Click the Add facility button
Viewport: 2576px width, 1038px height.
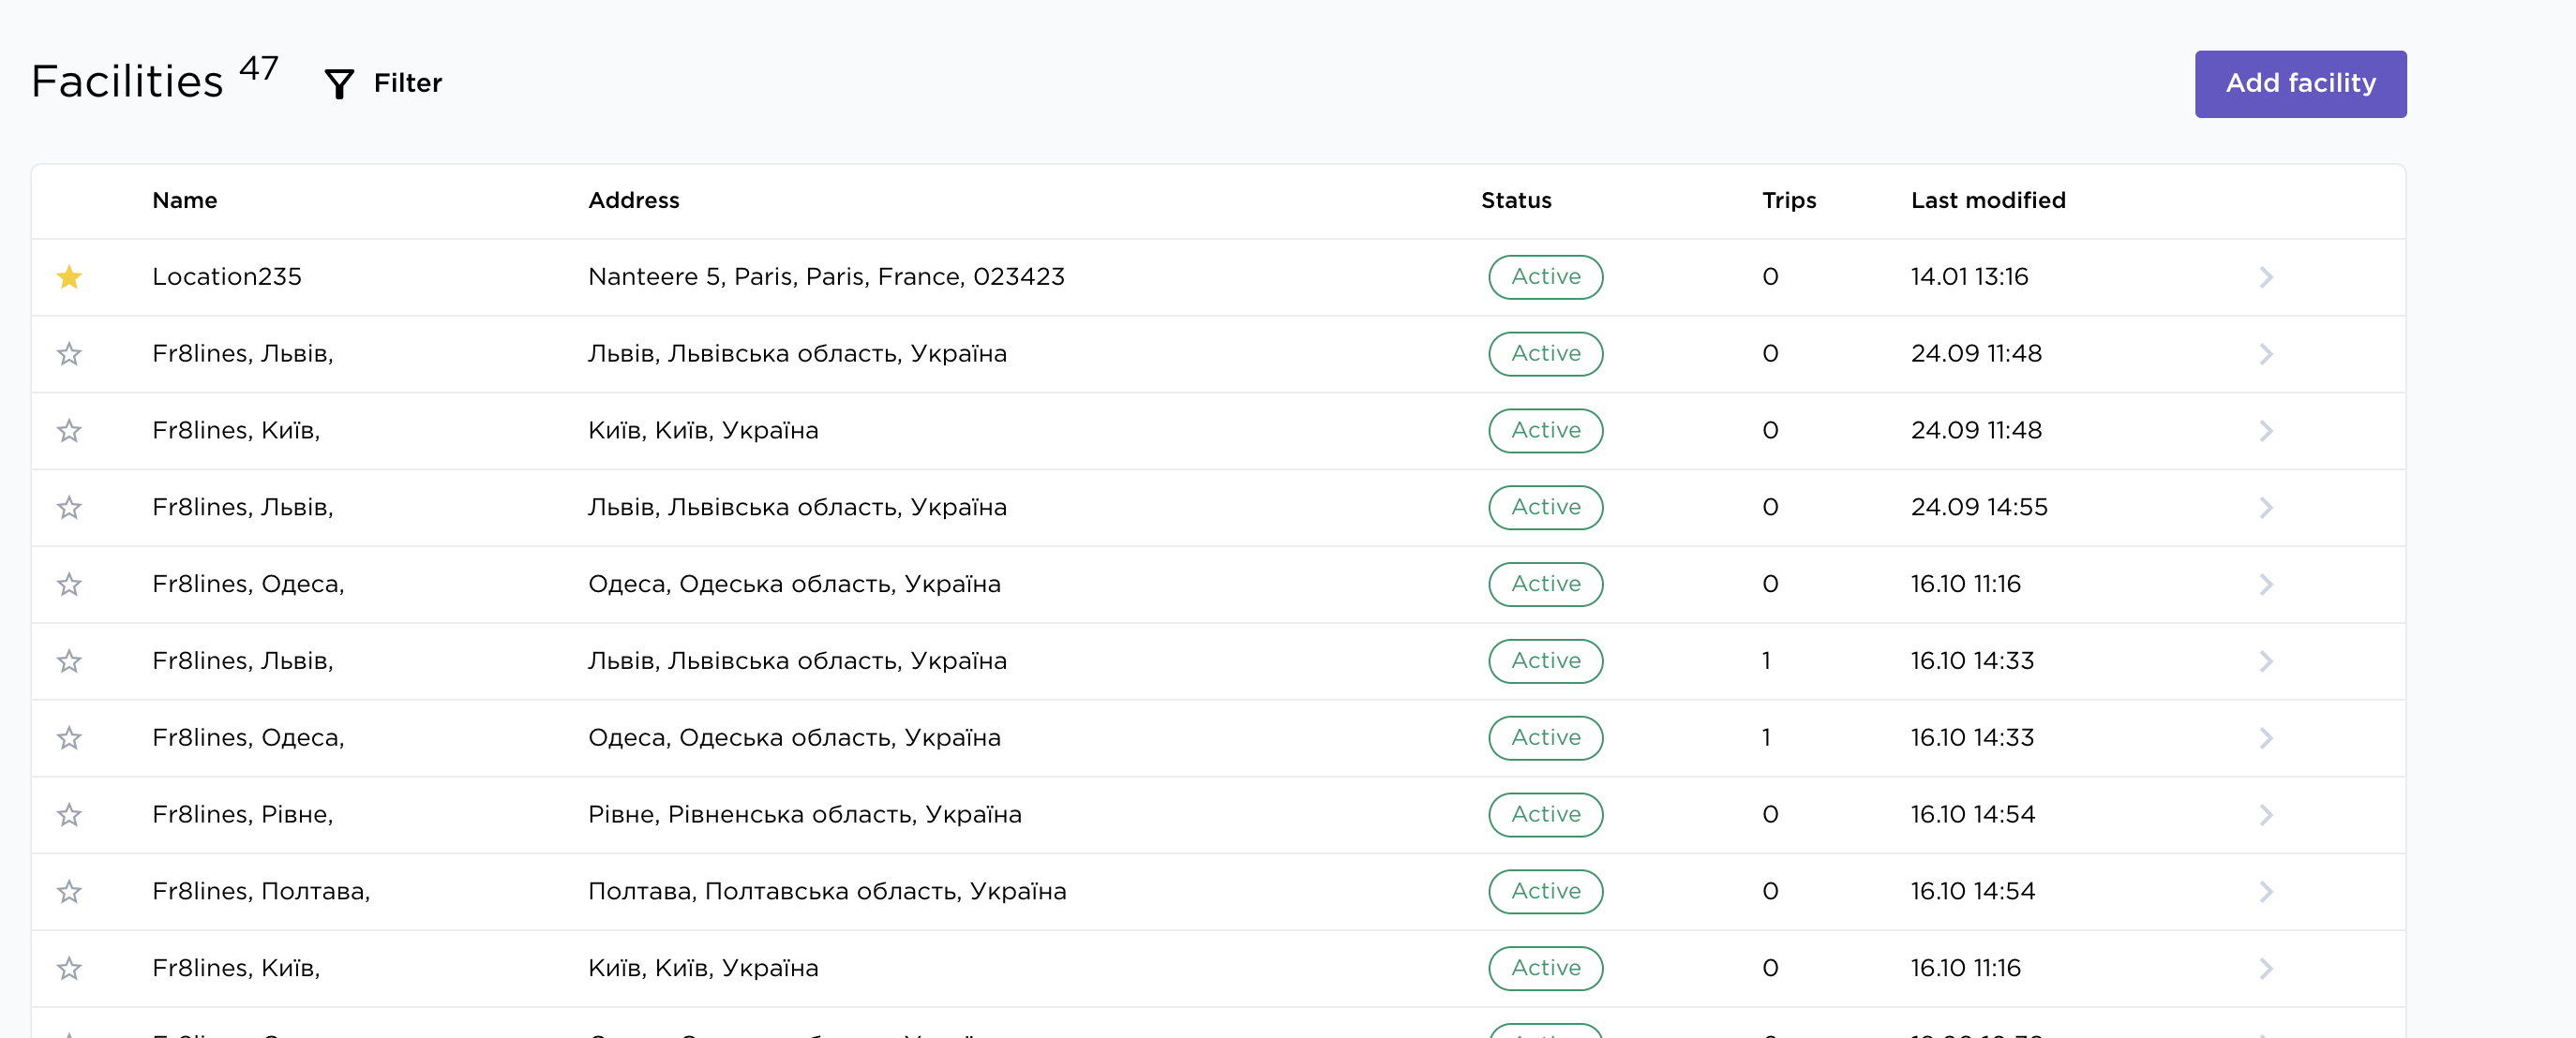[x=2300, y=84]
